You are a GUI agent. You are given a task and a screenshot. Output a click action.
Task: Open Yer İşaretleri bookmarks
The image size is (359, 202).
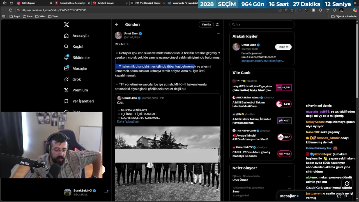coord(79,101)
